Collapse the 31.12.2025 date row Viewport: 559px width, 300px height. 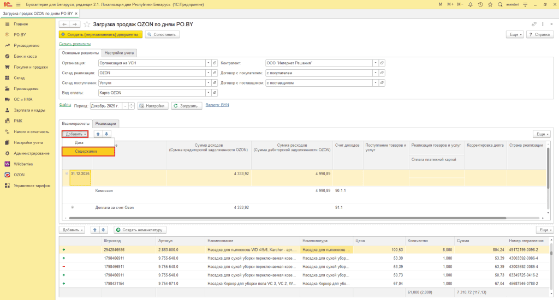click(67, 173)
